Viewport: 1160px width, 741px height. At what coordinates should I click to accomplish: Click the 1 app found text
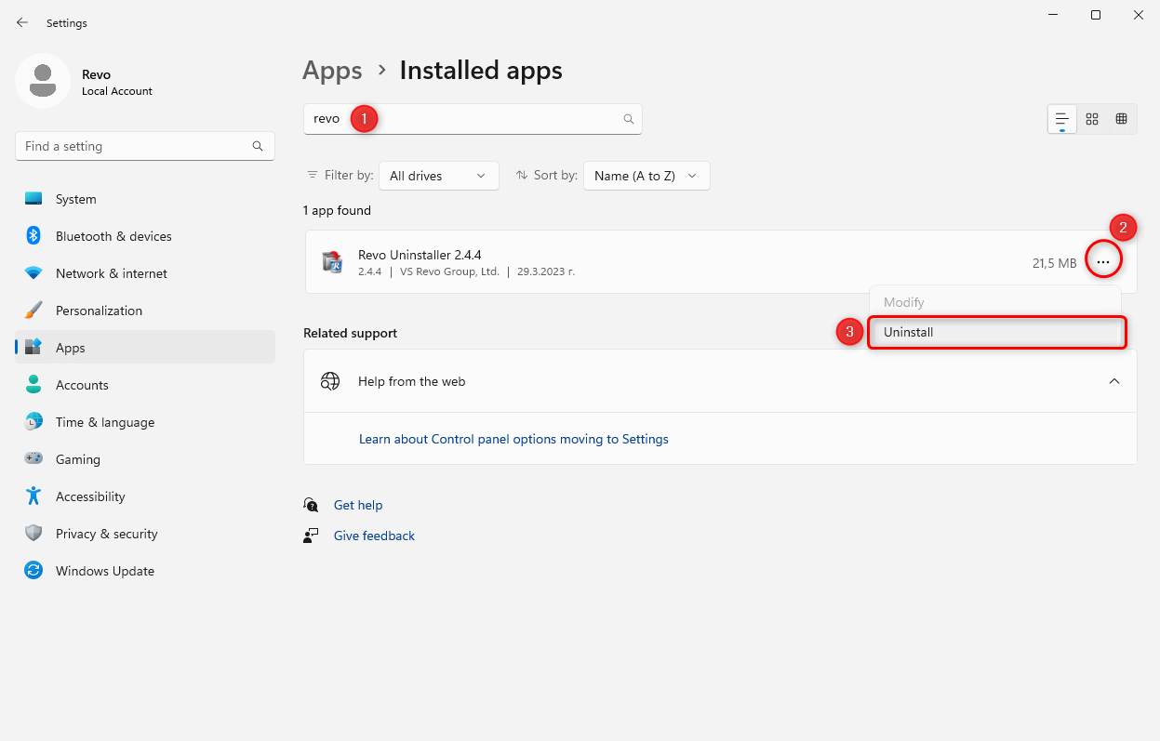pos(337,210)
